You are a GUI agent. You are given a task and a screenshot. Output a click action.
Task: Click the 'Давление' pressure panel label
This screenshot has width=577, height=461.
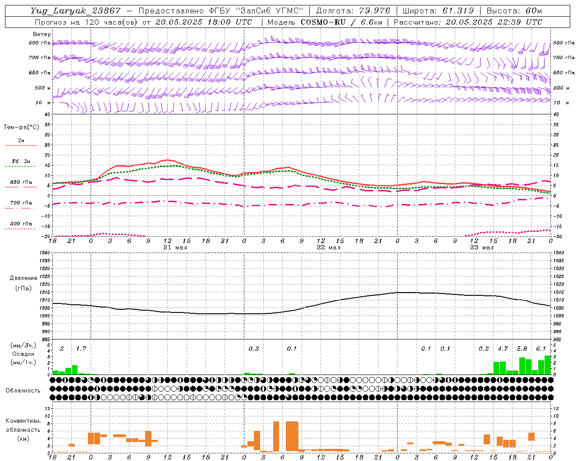tap(23, 278)
